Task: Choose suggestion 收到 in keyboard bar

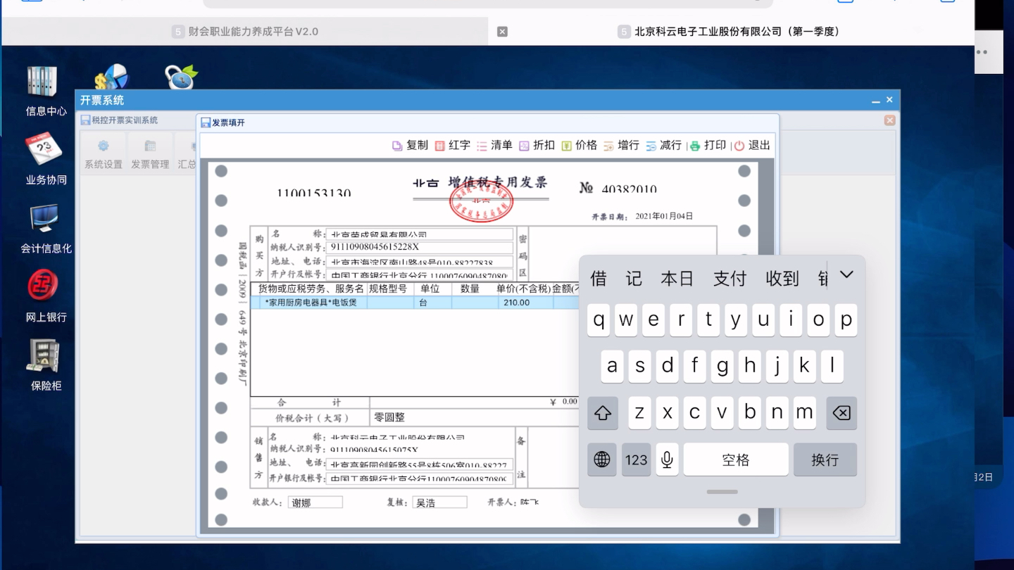Action: 782,279
